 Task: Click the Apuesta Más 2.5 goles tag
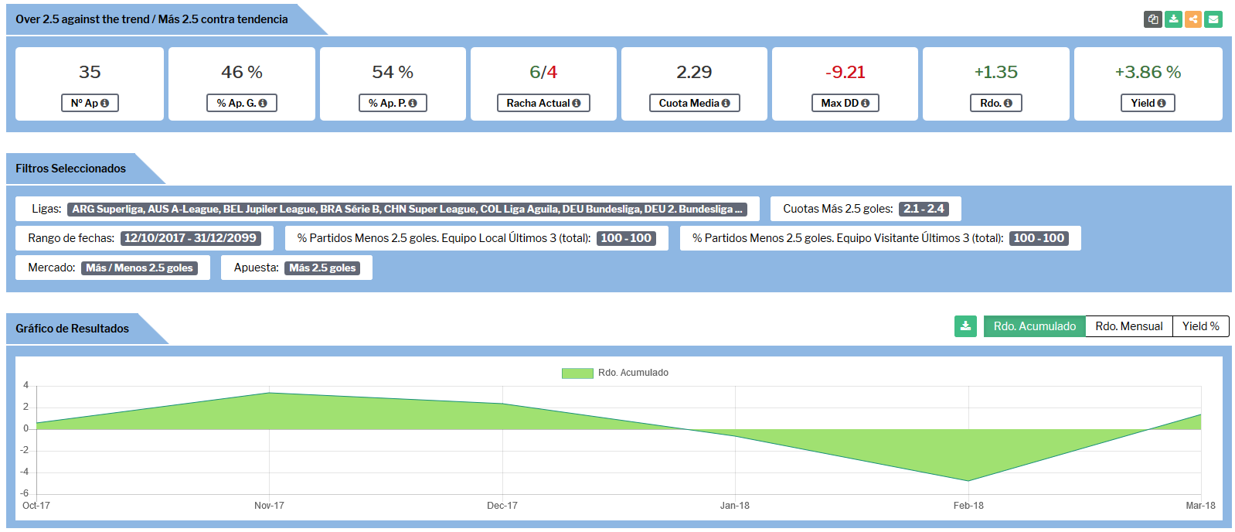click(322, 268)
